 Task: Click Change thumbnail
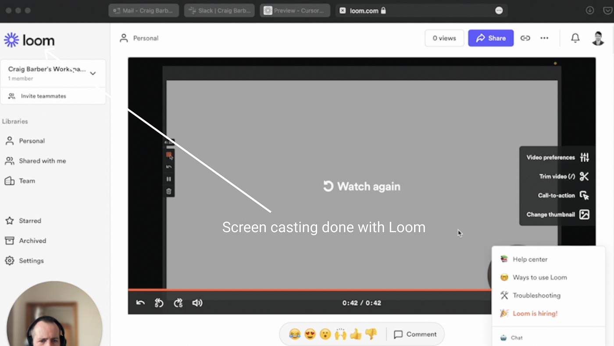coord(557,215)
